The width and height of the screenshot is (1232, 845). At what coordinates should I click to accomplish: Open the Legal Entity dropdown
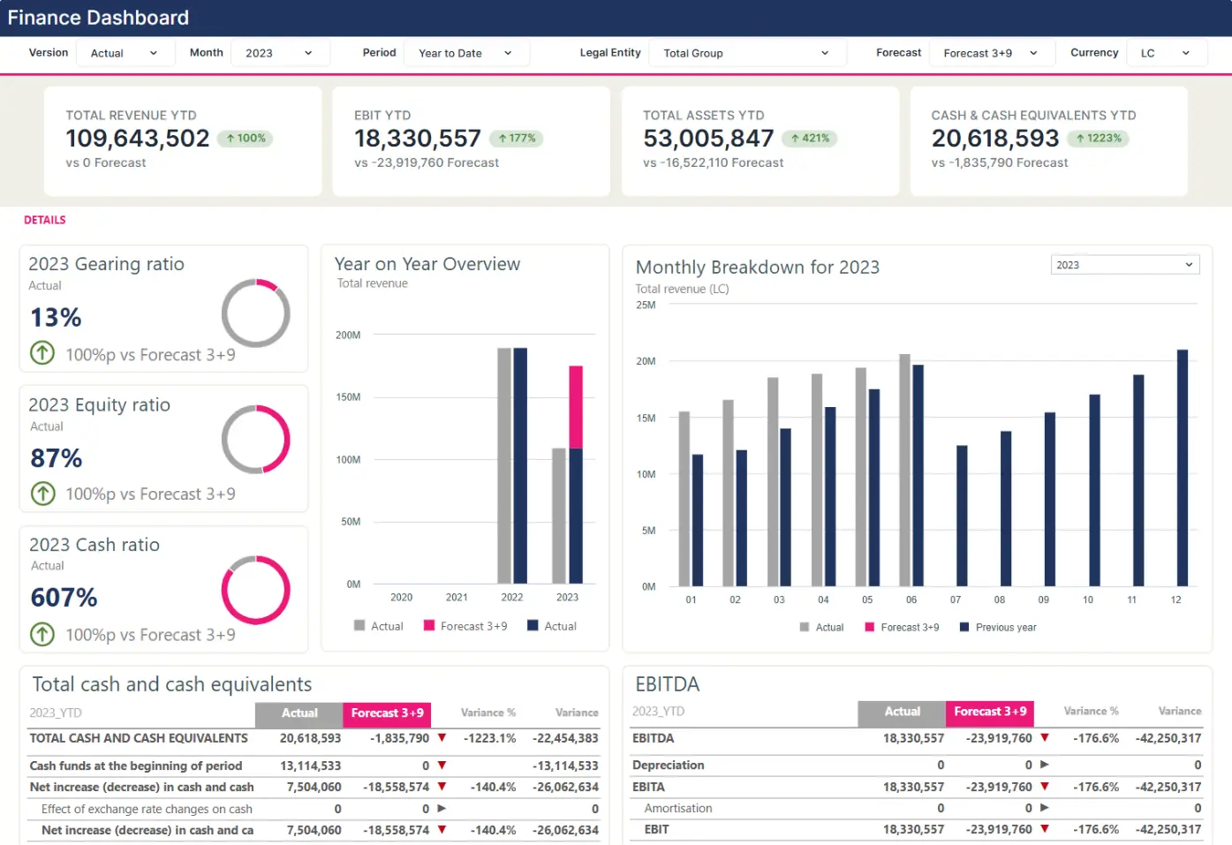pos(746,53)
